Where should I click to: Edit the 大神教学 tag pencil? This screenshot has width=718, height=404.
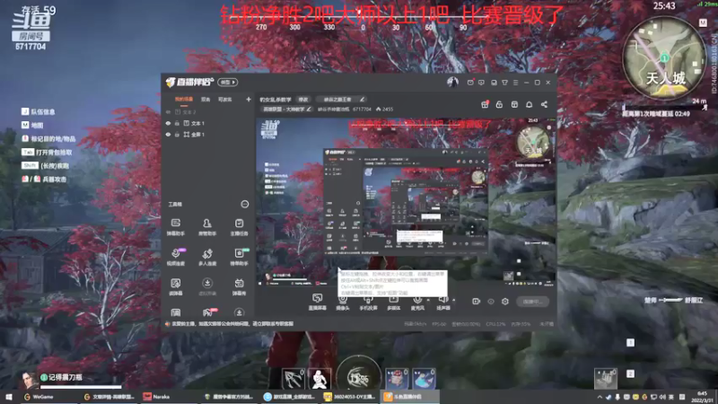[x=309, y=110]
